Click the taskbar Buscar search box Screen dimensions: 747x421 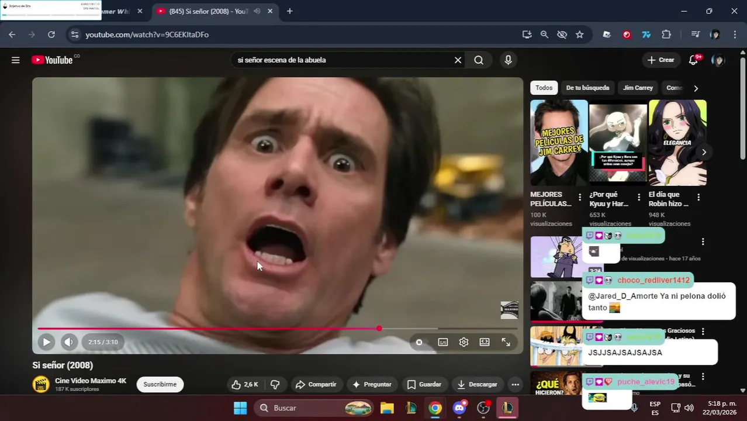coord(314,408)
